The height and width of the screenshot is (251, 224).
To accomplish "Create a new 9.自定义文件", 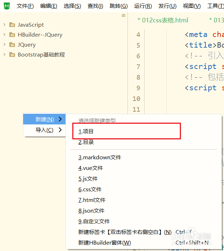I will point(94,221).
